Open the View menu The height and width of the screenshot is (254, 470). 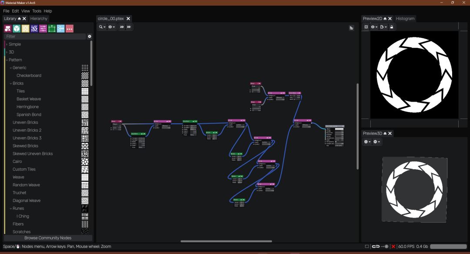click(26, 11)
